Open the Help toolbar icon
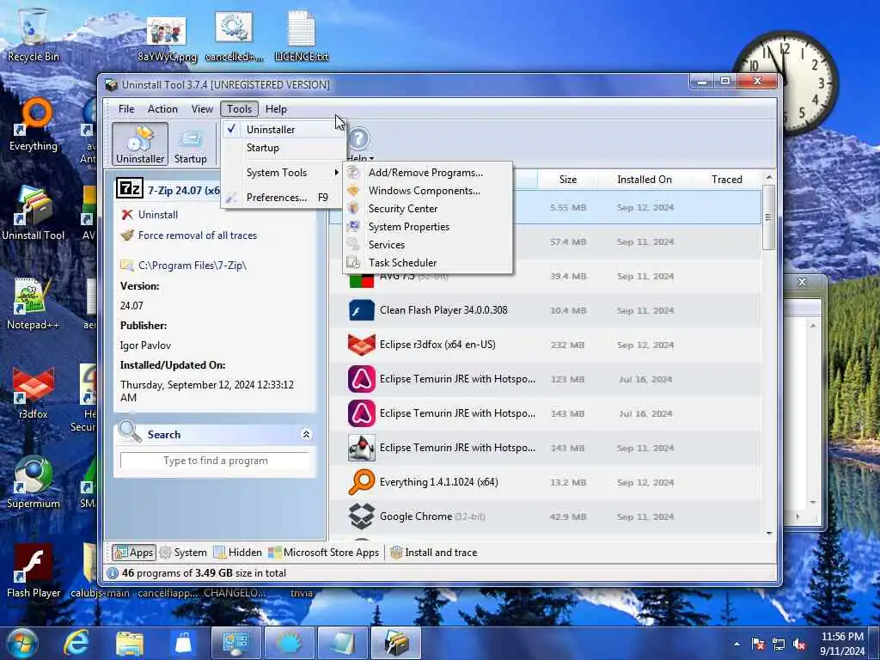This screenshot has height=660, width=880. click(x=359, y=144)
